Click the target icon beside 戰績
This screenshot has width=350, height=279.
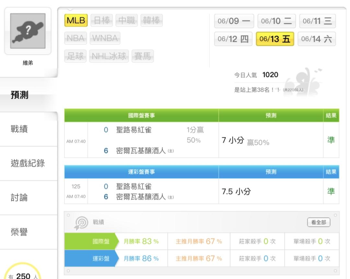point(81,223)
